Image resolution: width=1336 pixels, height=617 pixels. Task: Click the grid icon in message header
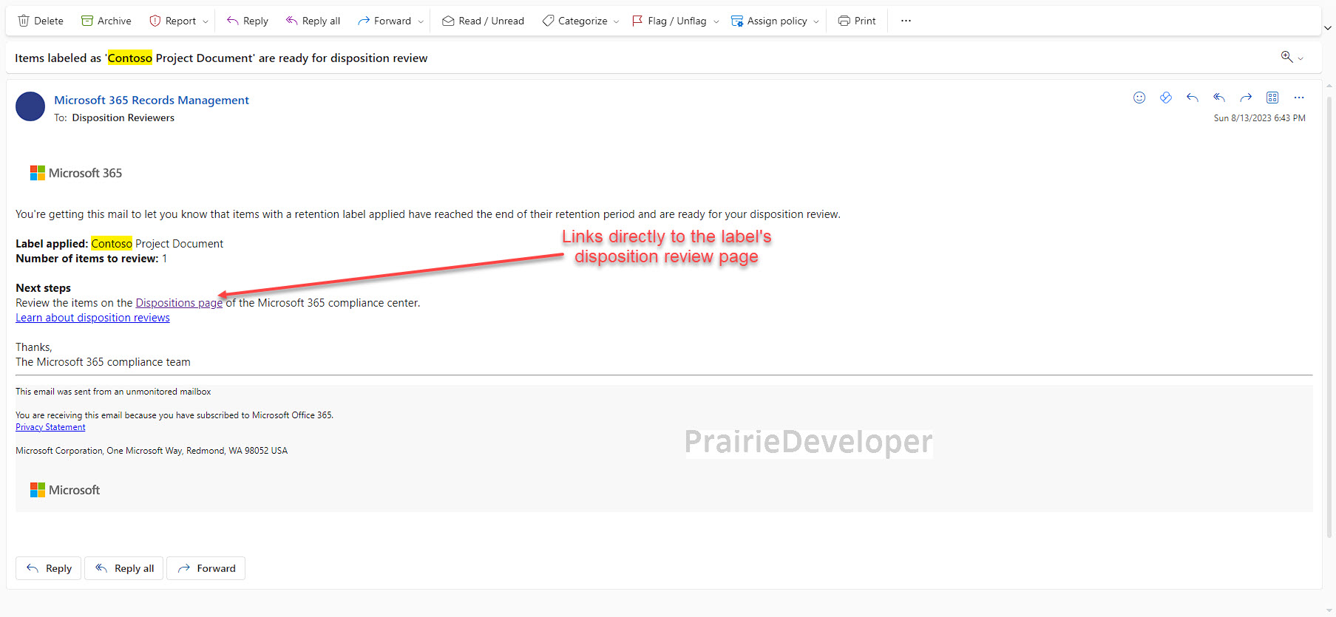click(1272, 98)
